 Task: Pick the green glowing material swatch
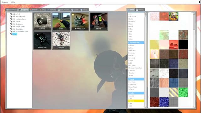coord(183,92)
